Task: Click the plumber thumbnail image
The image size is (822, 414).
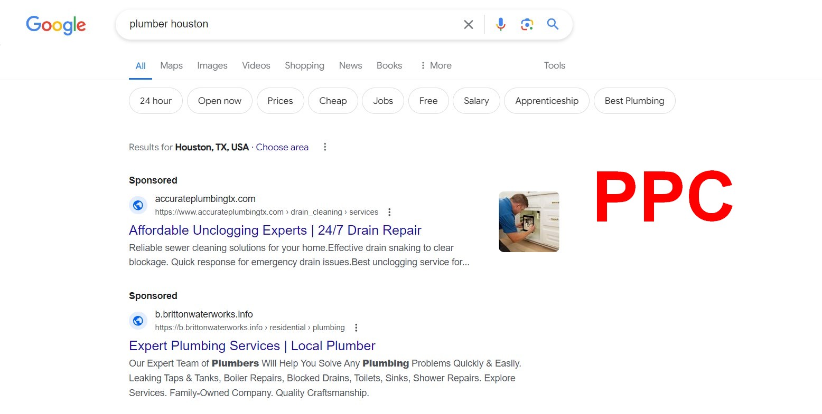Action: [529, 222]
